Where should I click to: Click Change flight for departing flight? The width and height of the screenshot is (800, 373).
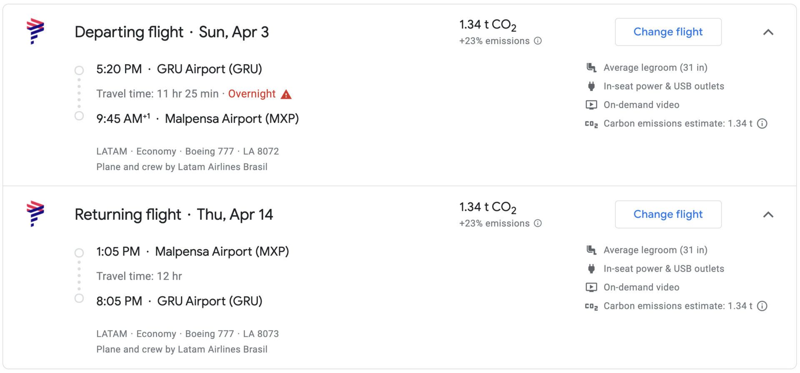pyautogui.click(x=668, y=32)
